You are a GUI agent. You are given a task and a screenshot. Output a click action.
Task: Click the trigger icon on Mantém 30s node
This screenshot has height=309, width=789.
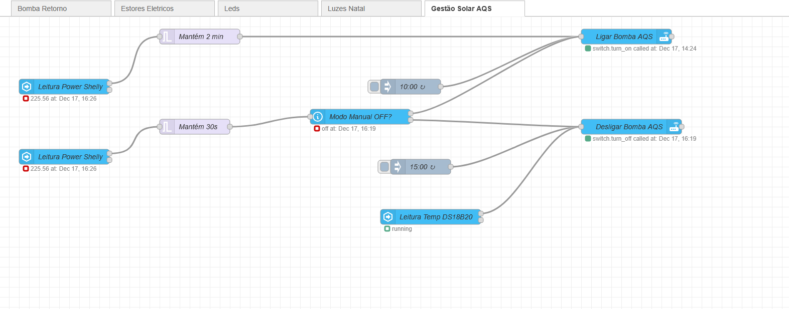coord(167,127)
